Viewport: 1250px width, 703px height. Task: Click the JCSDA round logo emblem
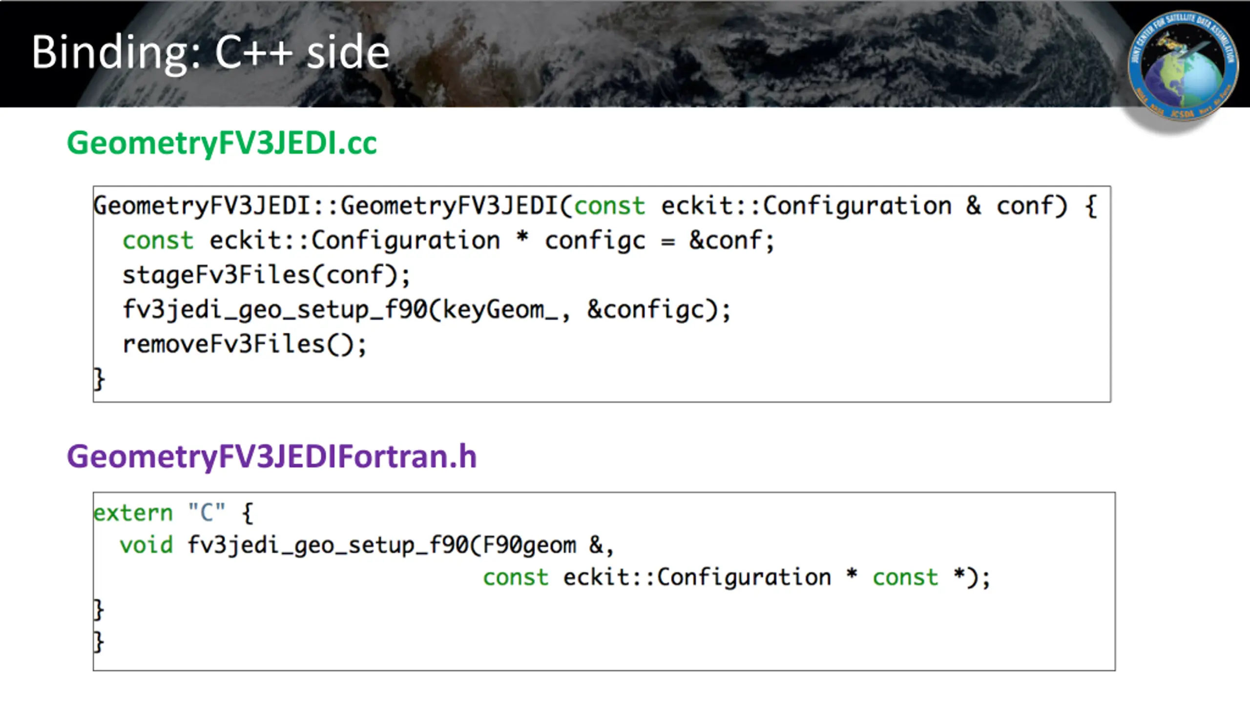[x=1182, y=66]
